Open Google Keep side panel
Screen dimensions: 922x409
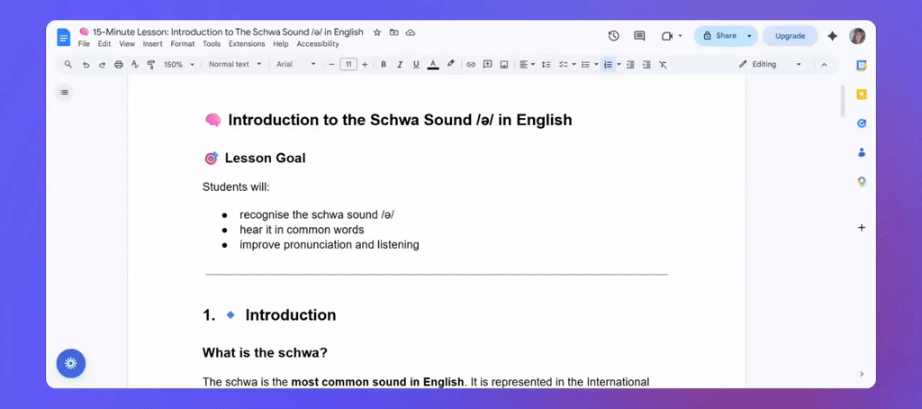862,95
